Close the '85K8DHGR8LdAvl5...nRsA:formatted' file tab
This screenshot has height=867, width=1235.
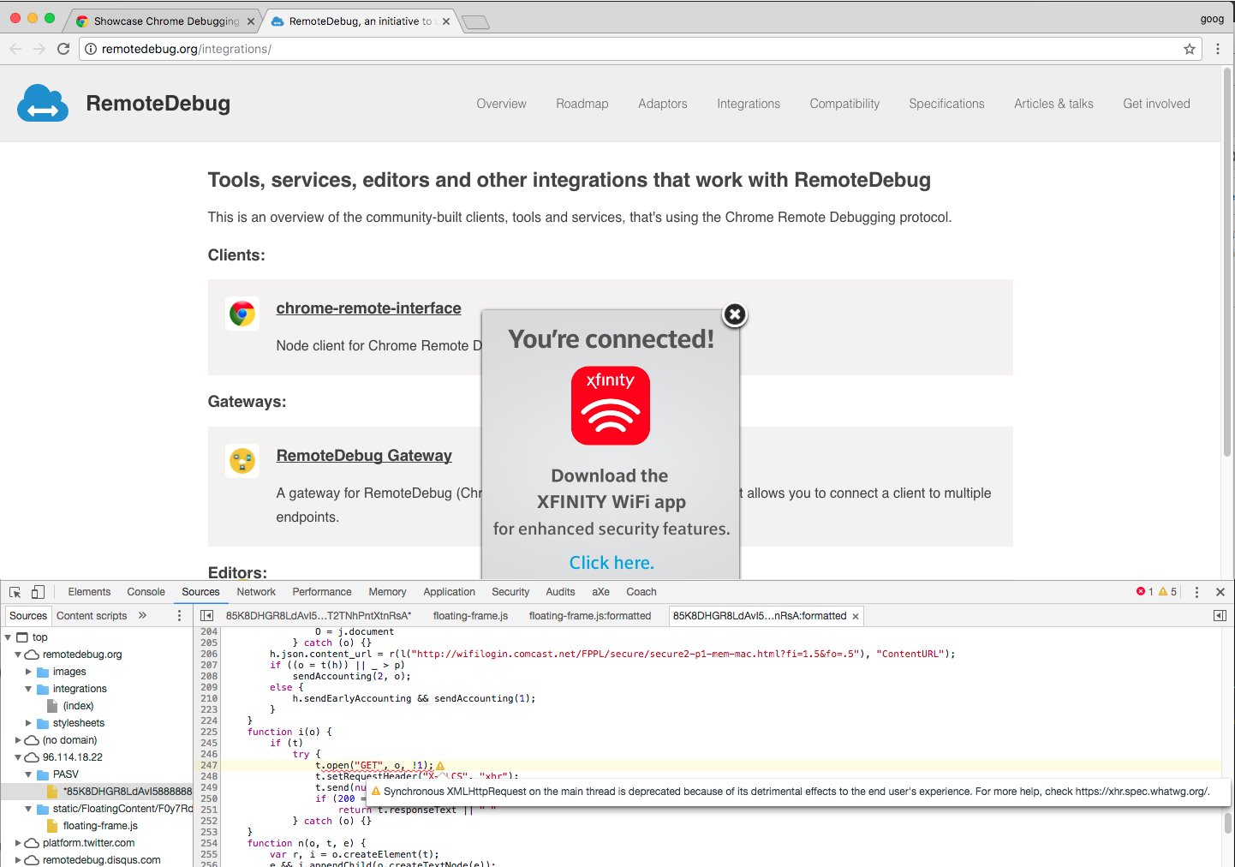click(856, 616)
